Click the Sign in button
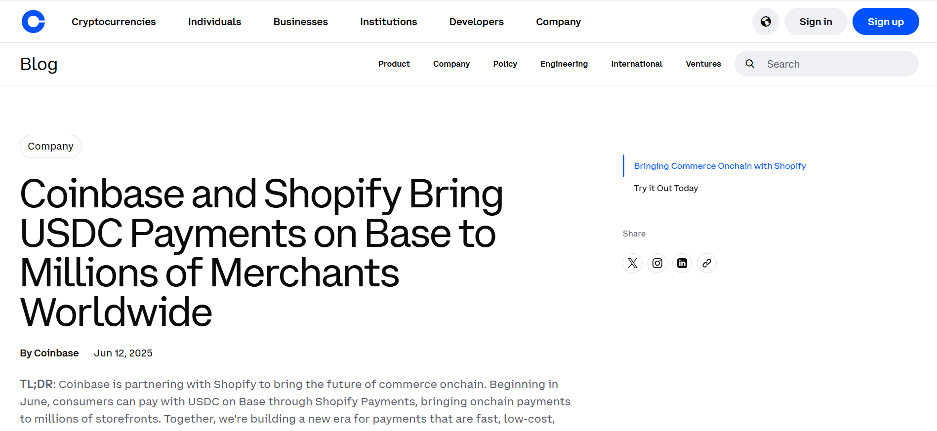 (x=815, y=22)
